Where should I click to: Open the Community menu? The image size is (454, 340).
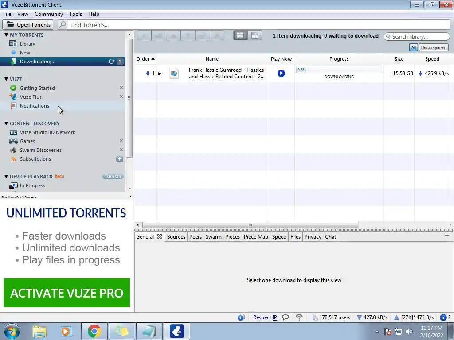49,14
